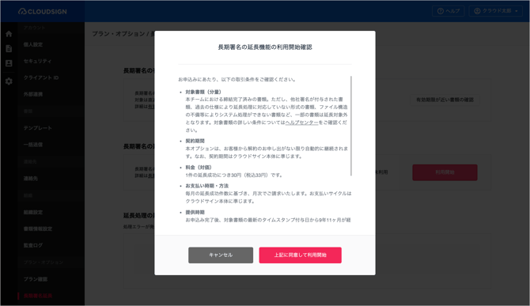530x306 pixels.
Task: Open テンプレート in the sidebar menu
Action: [x=37, y=128]
